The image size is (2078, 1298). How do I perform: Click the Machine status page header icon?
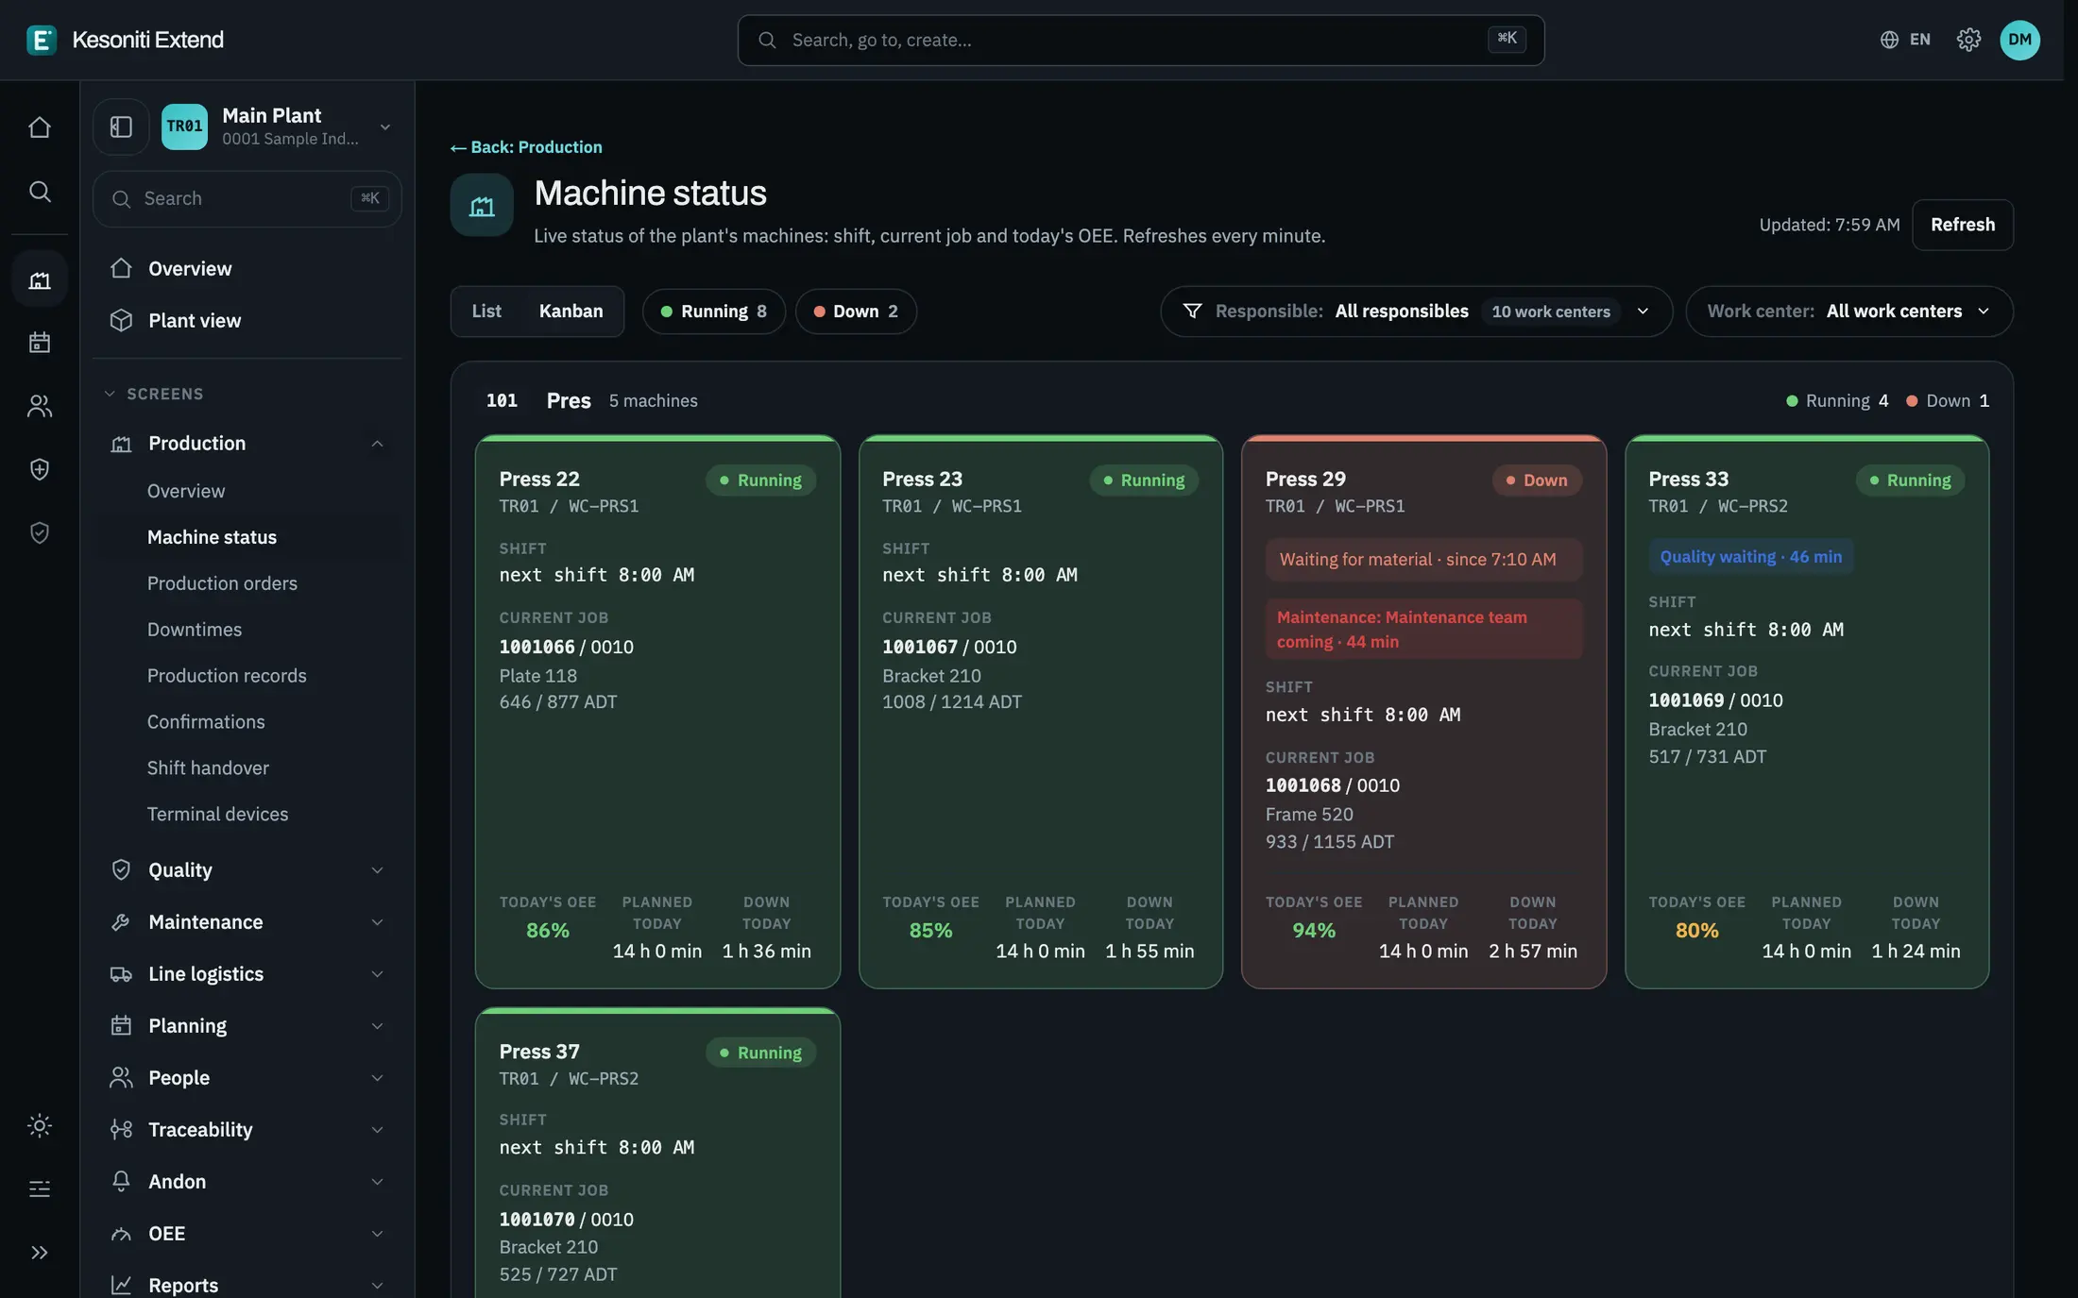(482, 205)
